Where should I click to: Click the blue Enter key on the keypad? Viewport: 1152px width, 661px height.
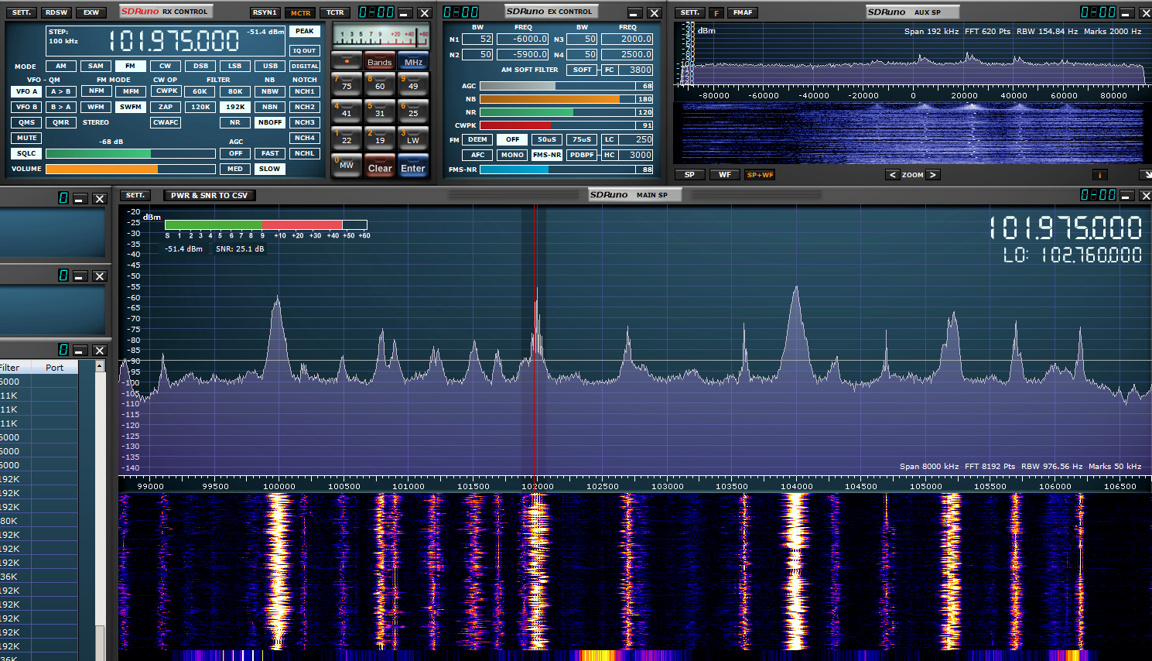[x=413, y=165]
